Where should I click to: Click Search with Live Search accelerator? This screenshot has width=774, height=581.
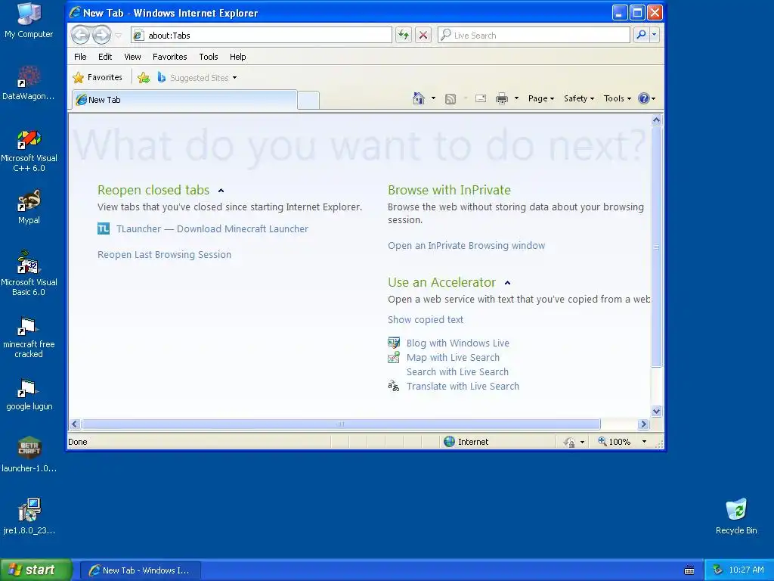457,371
